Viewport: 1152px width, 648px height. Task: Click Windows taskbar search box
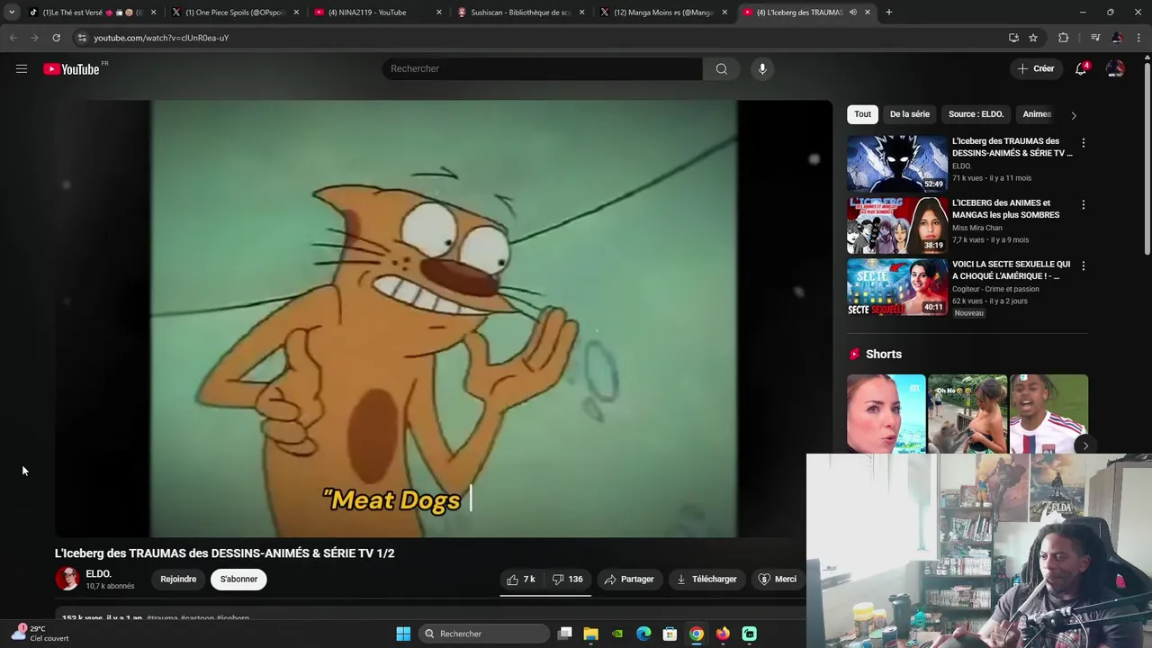(x=485, y=634)
